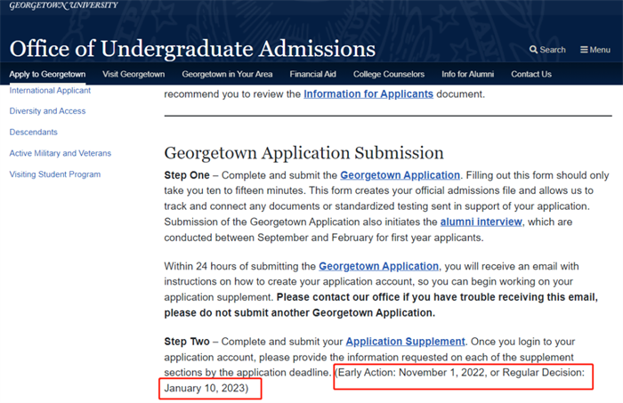Image resolution: width=623 pixels, height=403 pixels.
Task: Open the hamburger Menu icon
Action: [x=584, y=50]
